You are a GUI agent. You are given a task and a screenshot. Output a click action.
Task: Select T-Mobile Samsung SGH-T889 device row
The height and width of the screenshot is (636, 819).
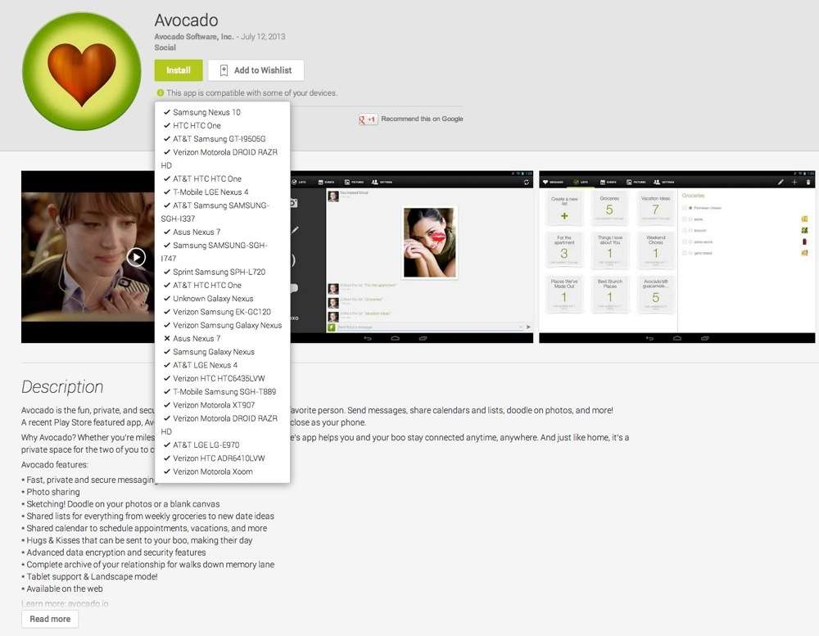[219, 391]
